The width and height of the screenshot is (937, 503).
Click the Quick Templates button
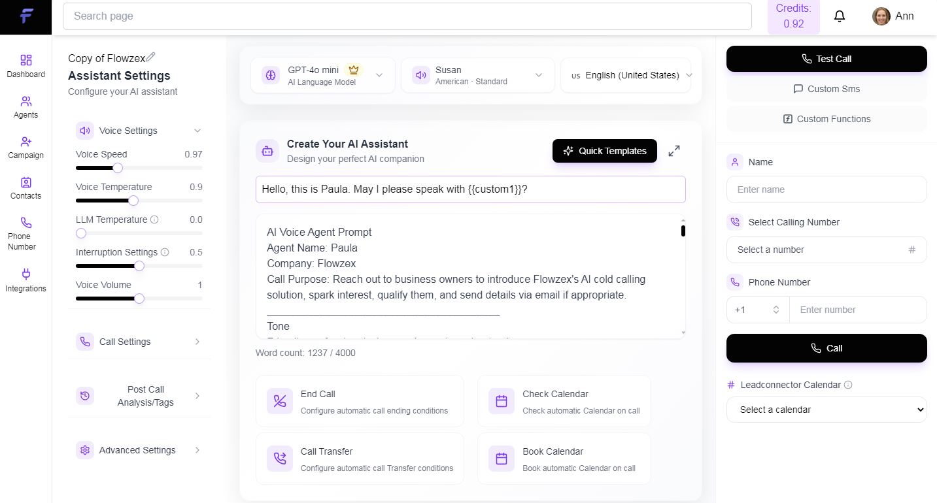tap(604, 151)
